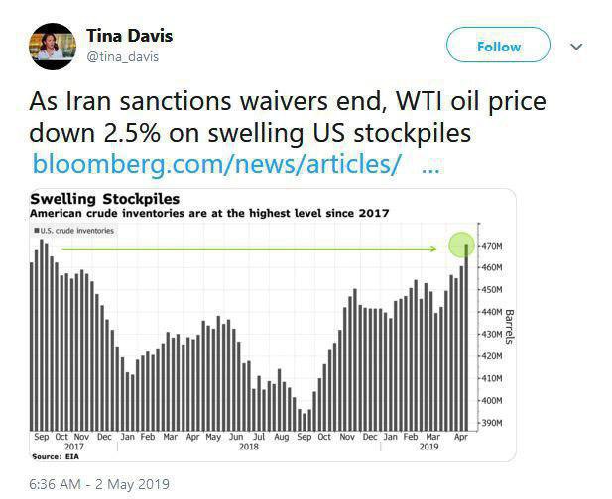Viewport: 612px width, 499px height.
Task: Click the 390M axis label
Action: (x=492, y=423)
